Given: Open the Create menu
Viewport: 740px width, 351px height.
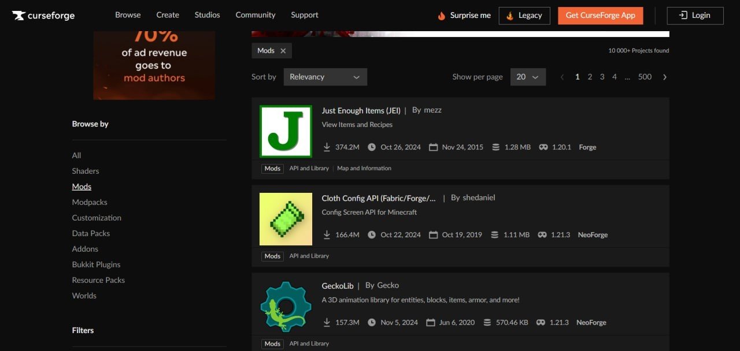Looking at the screenshot, I should [x=168, y=15].
